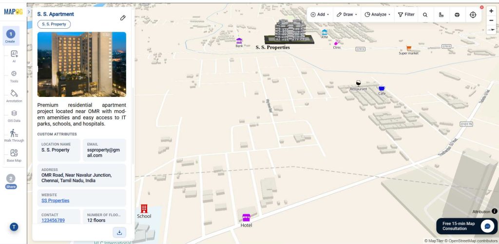Image resolution: width=499 pixels, height=244 pixels.
Task: Collapse the side panel arrow
Action: click(x=29, y=12)
